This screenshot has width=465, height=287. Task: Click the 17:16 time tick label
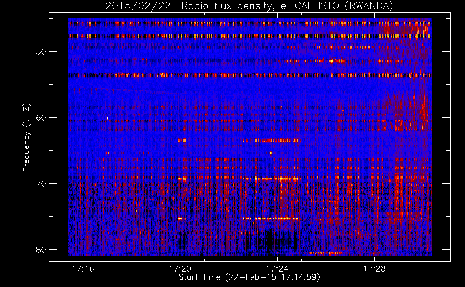[x=83, y=269]
